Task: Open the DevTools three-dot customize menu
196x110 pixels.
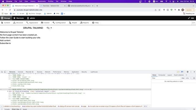Action: tap(191, 72)
